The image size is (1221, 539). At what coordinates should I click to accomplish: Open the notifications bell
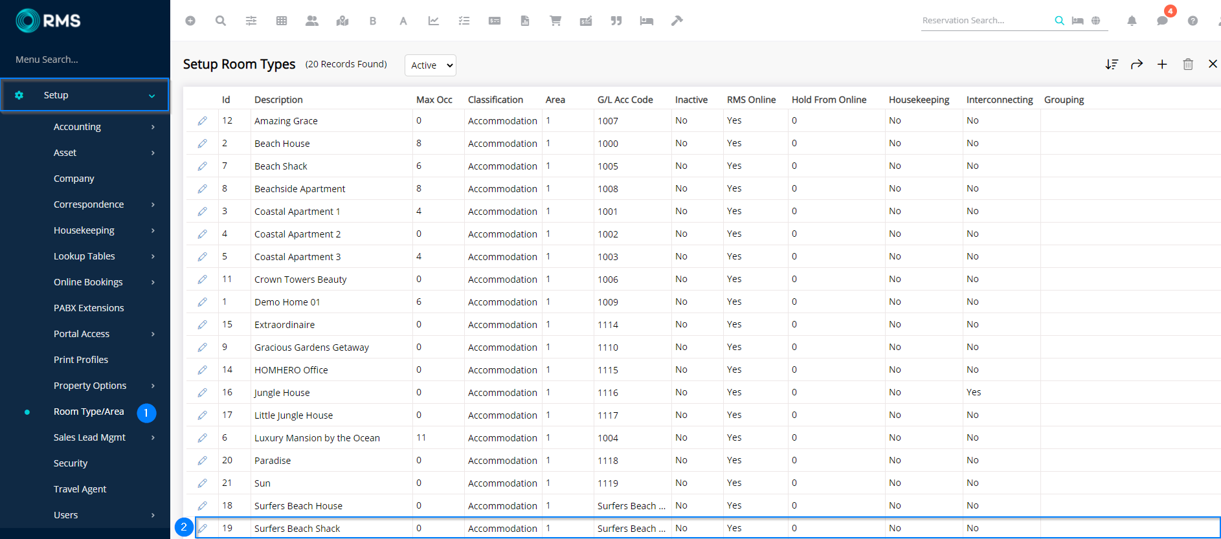coord(1132,21)
